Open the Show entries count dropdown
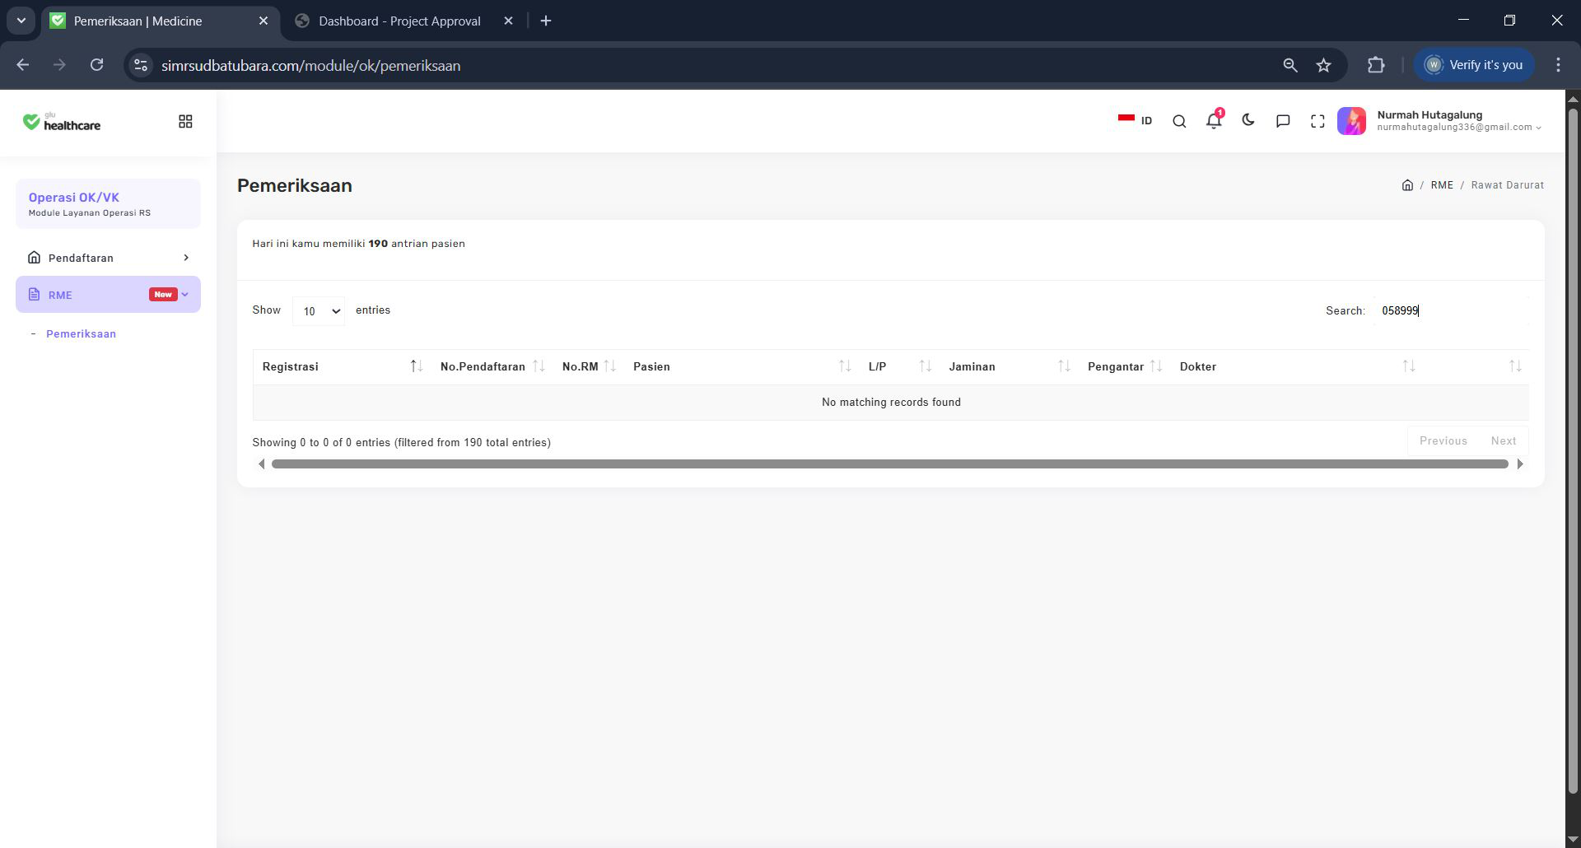Image resolution: width=1581 pixels, height=848 pixels. pyautogui.click(x=319, y=311)
